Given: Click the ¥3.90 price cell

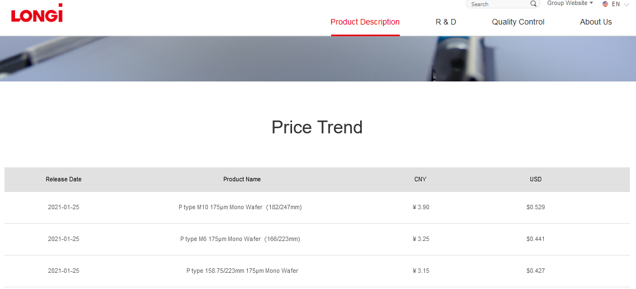Looking at the screenshot, I should click(x=420, y=208).
